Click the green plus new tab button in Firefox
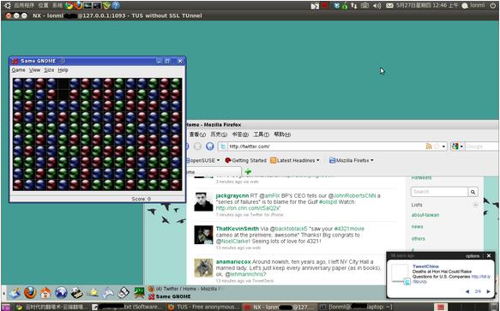This screenshot has width=500, height=311. [248, 171]
